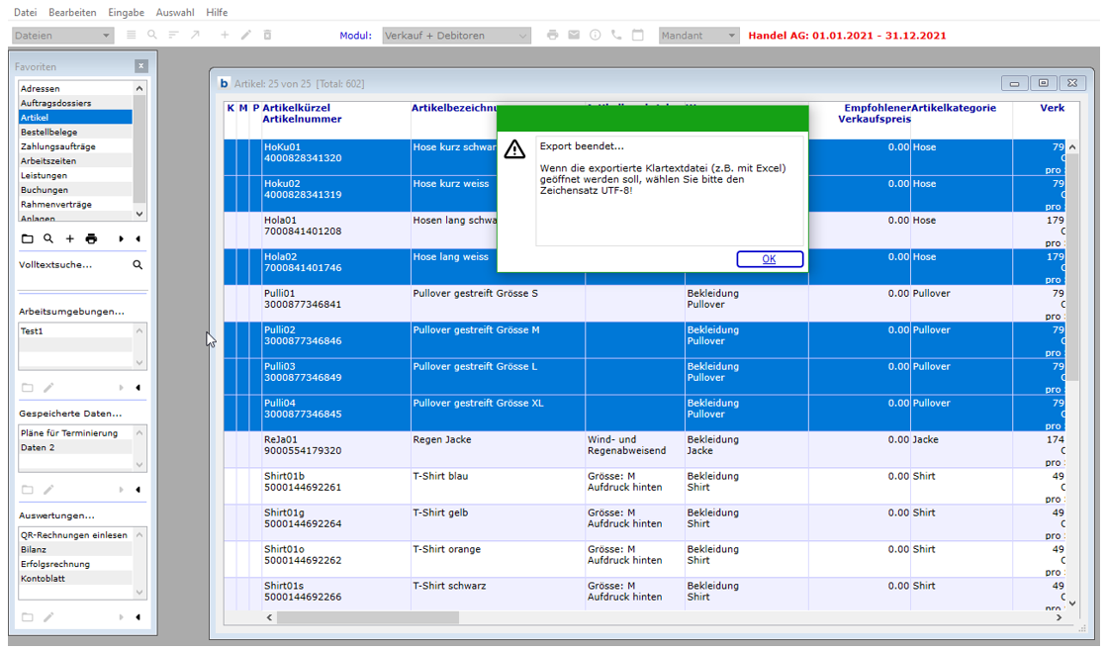Click the Volltextsuche magnifier icon
The image size is (1107, 651).
point(138,265)
